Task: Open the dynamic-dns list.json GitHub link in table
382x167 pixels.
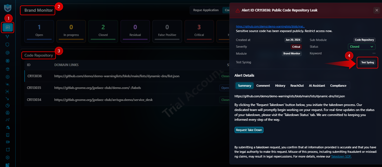Action: [x=117, y=76]
